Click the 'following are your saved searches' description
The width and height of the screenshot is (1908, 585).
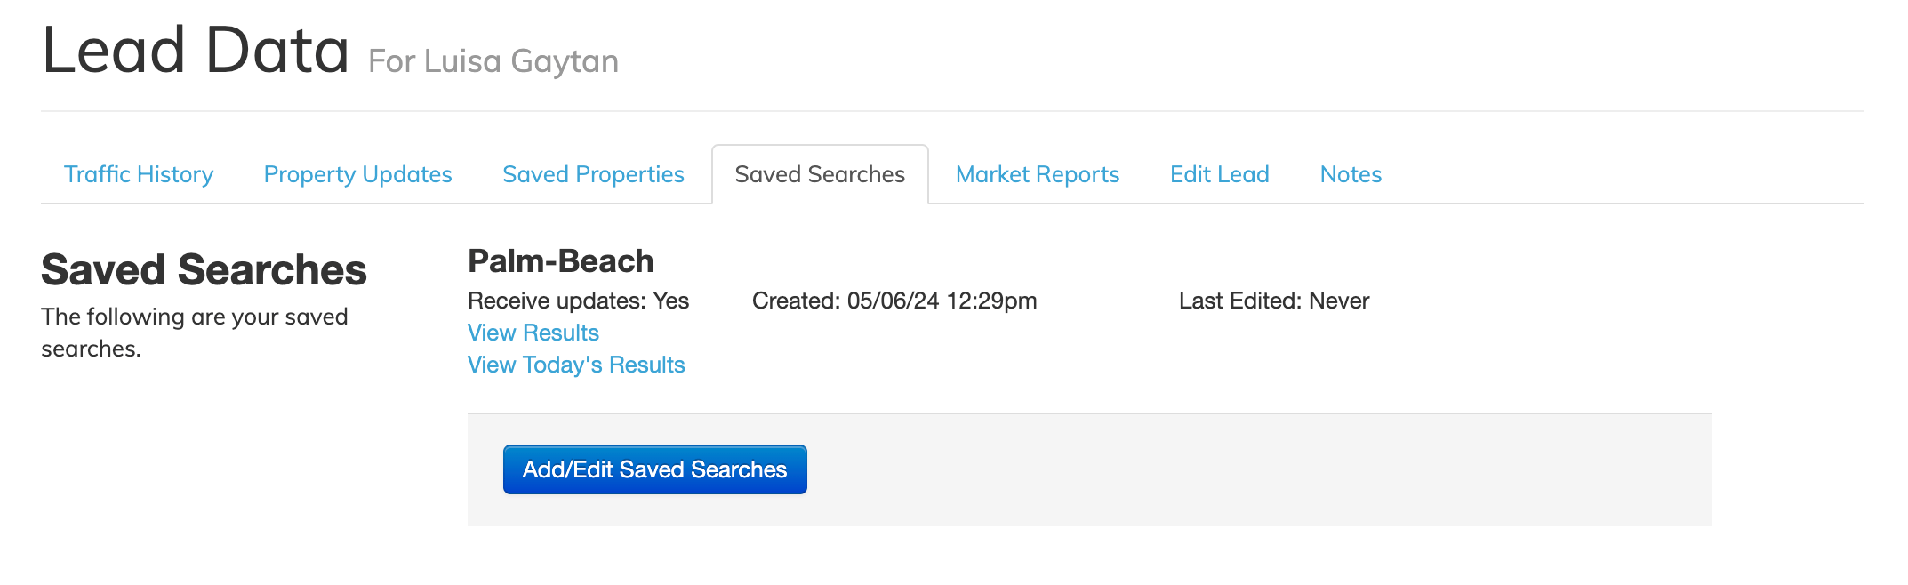pos(194,333)
